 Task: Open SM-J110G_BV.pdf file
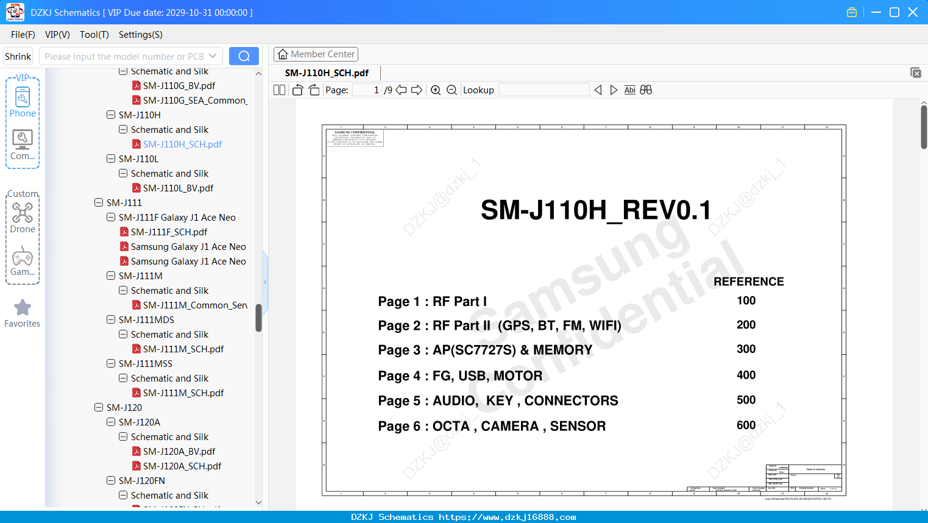179,86
